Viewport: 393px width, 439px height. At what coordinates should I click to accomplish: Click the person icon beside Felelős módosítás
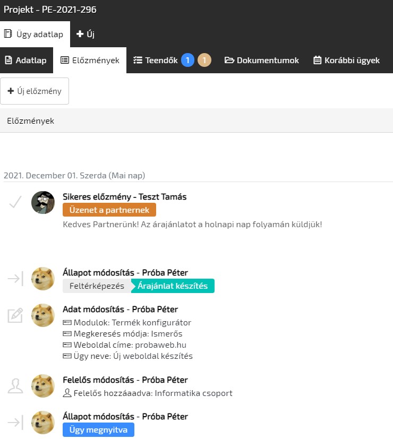[15, 386]
